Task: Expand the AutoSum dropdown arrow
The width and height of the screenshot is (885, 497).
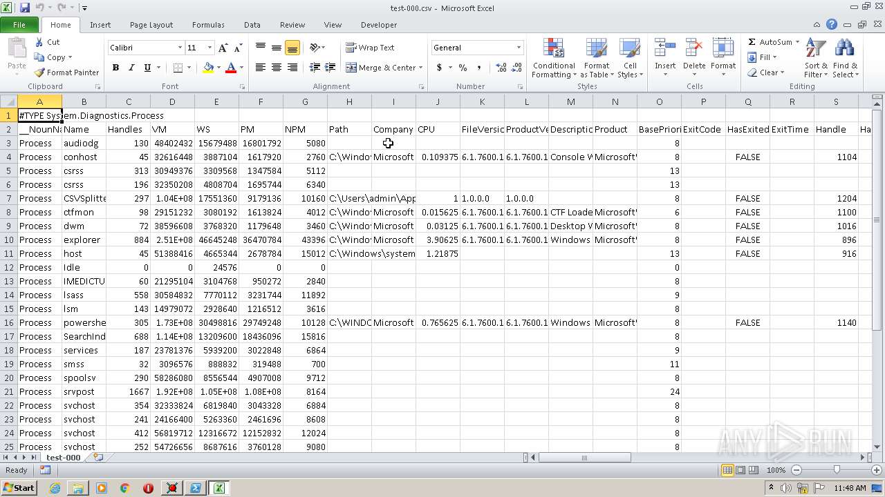Action: click(797, 42)
